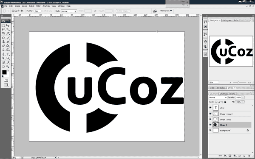Hide the Shape 1 copy layer
Image resolution: width=255 pixels, height=159 pixels.
click(210, 120)
